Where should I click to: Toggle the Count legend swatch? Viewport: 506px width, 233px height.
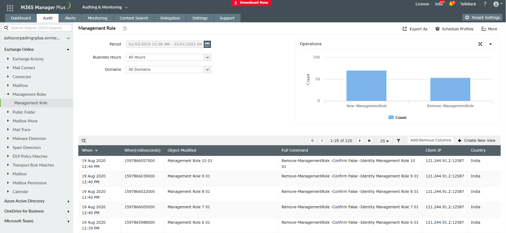(391, 117)
